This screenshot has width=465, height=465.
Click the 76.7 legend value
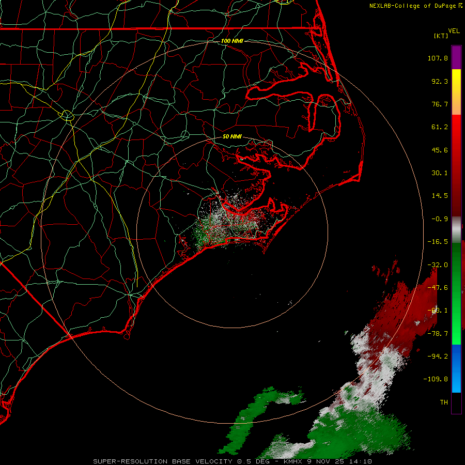tap(440, 104)
